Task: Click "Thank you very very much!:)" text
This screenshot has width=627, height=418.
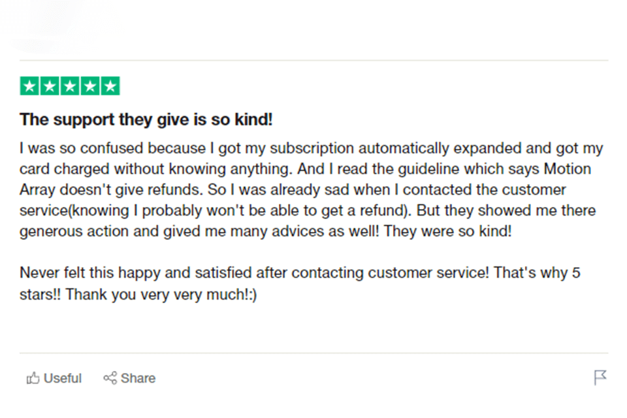Action: point(162,294)
